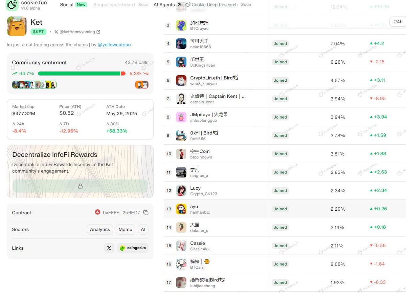
Task: Click the external link icon next to @ketfromwyoming
Action: point(98,32)
